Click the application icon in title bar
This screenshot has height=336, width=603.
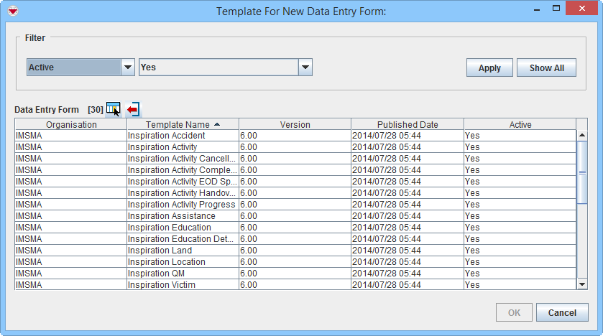(x=12, y=11)
